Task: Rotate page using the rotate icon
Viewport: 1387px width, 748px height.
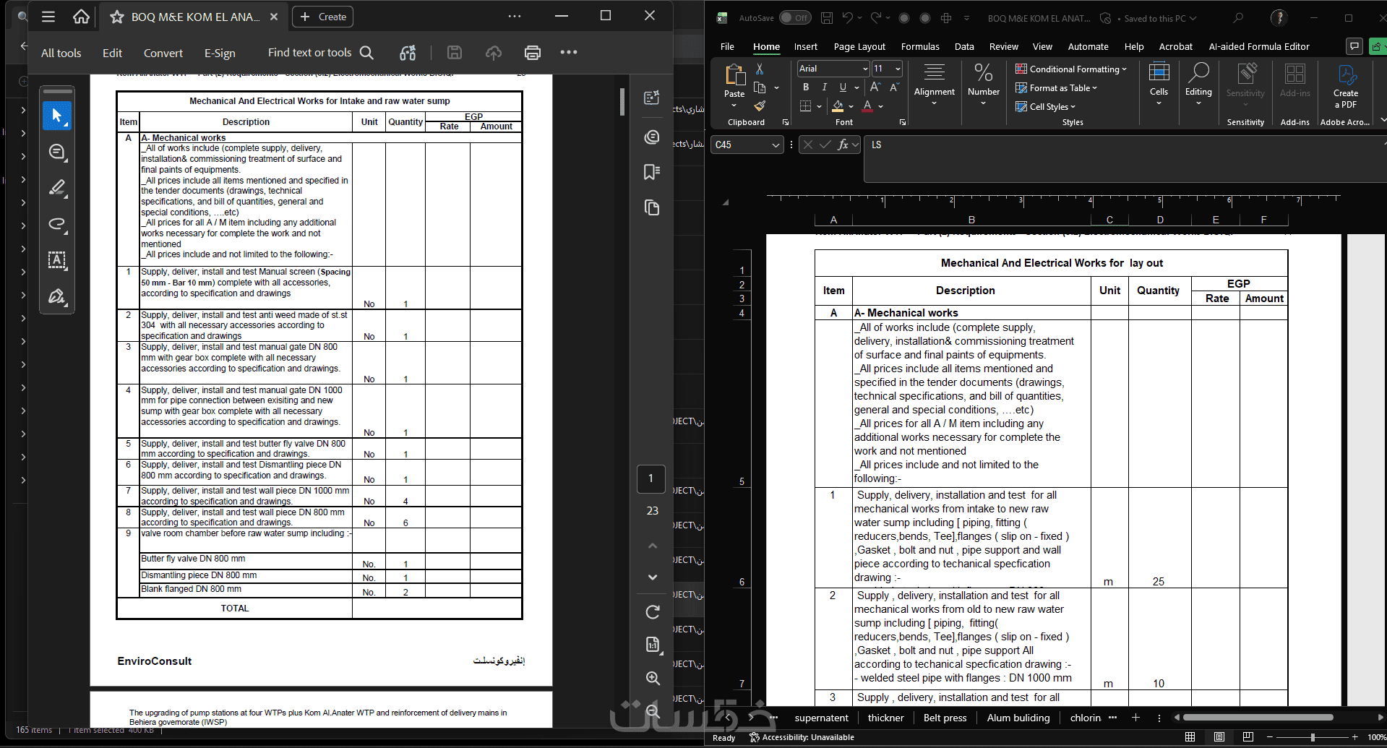Action: (652, 612)
